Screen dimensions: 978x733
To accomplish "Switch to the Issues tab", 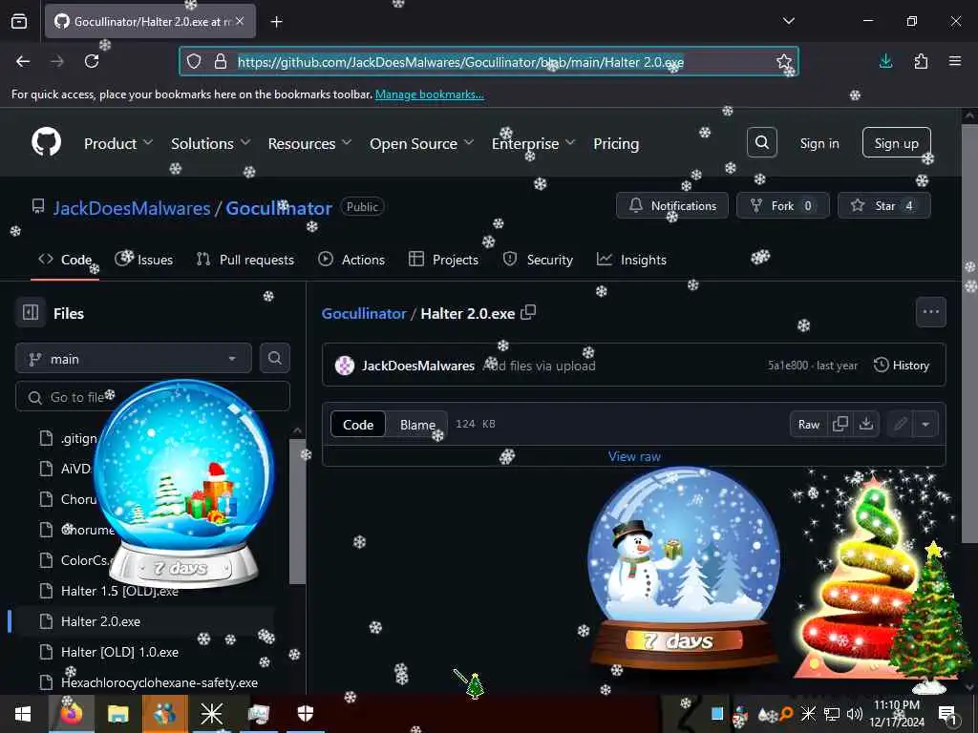I will 144,260.
